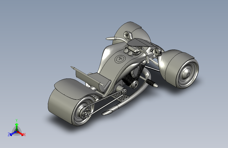Select the left handlebar grip

tap(111, 39)
